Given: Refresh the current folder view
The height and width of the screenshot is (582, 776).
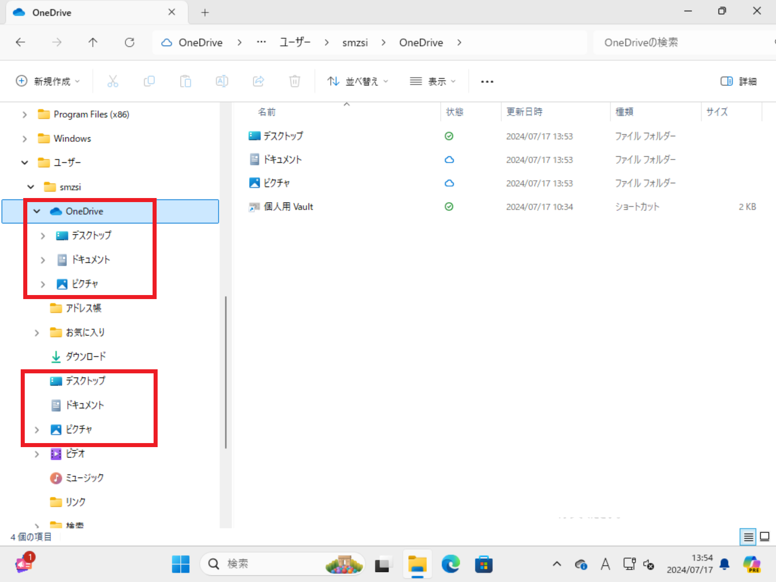Looking at the screenshot, I should click(129, 42).
